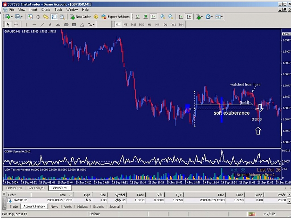Screen dimensions: 291x218
Task: Open the Templates icon
Action: [218, 17]
